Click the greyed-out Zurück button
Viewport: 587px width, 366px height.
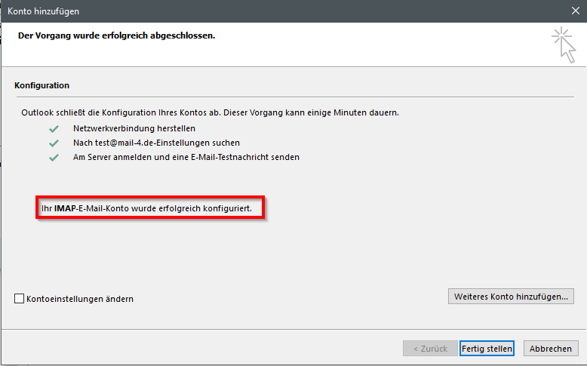[x=430, y=349]
